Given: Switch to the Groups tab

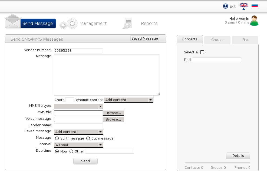Looking at the screenshot, I should point(217,40).
